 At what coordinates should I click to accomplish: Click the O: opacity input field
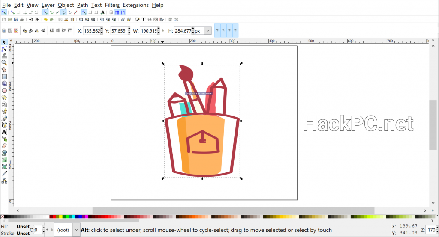tap(38, 230)
